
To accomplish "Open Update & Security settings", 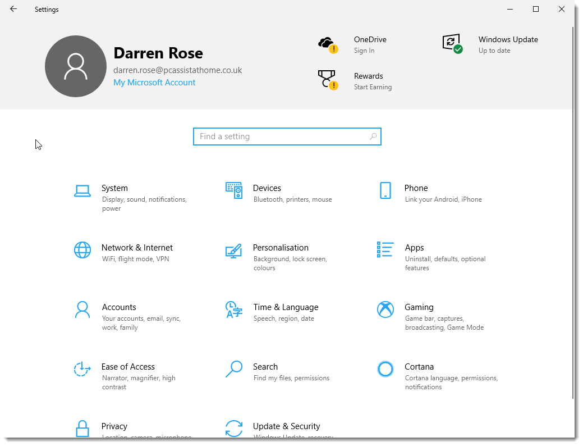I will coord(286,426).
